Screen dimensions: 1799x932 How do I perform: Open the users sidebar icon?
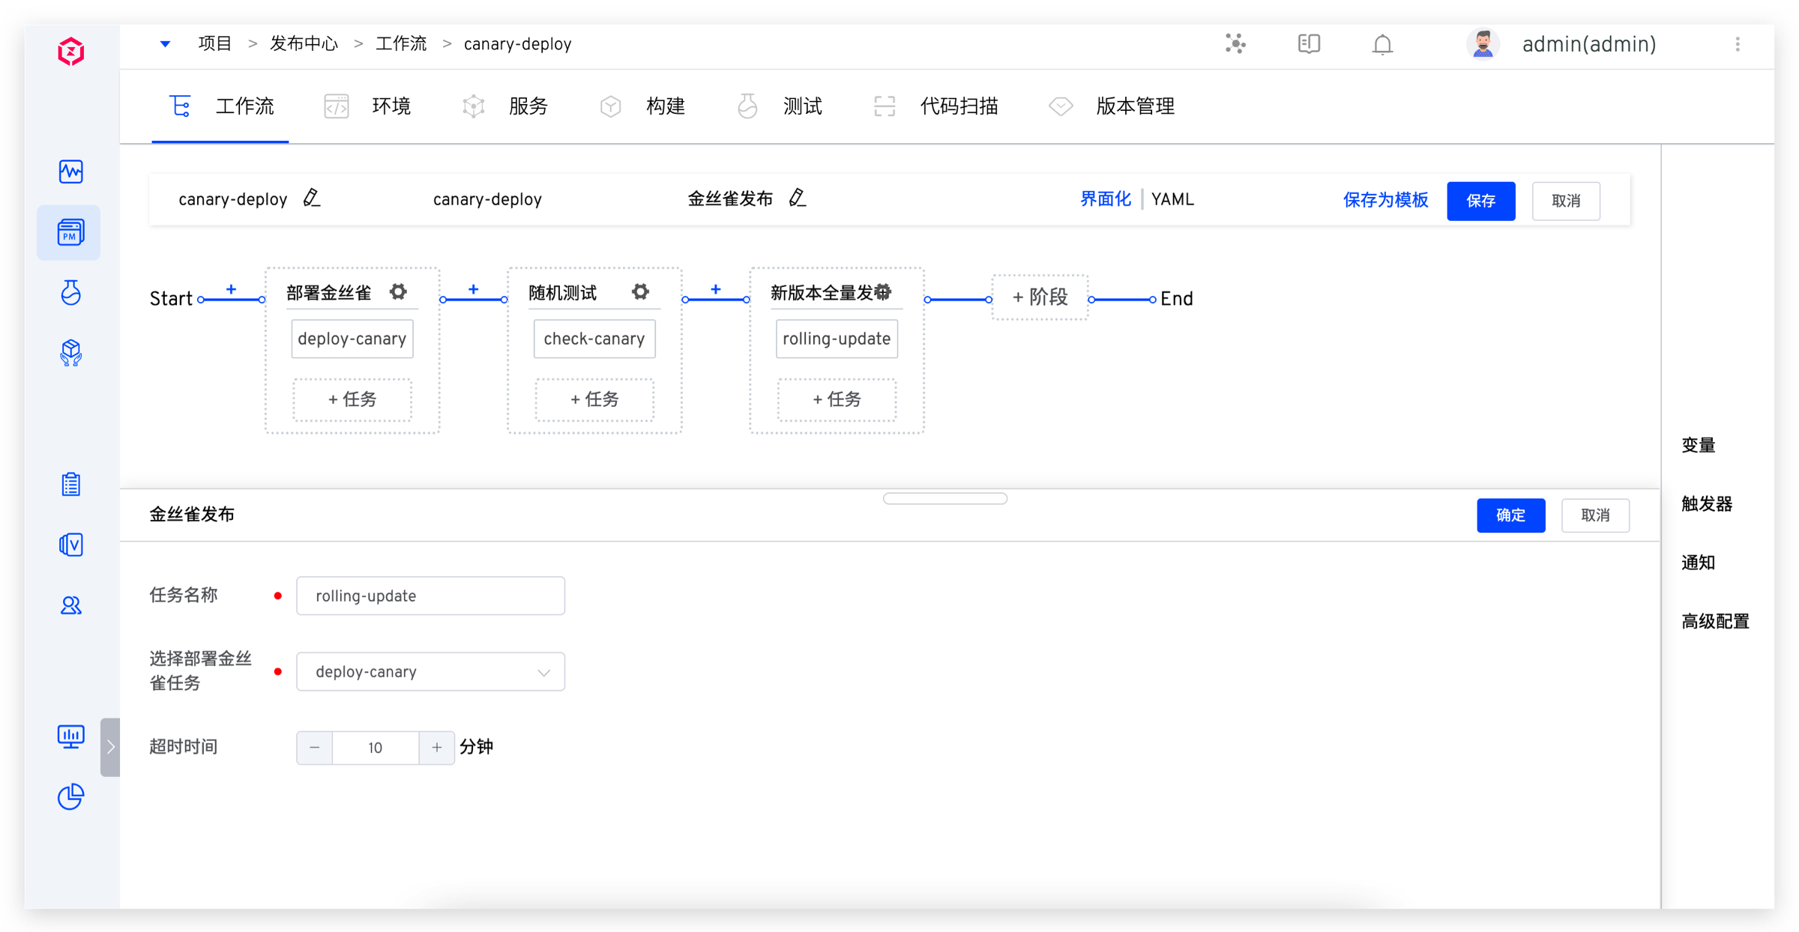click(71, 605)
